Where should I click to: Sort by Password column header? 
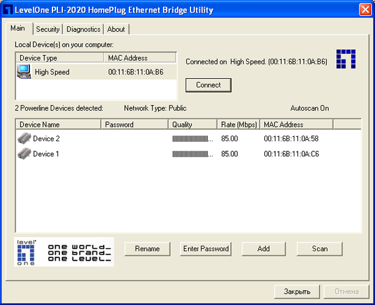[x=134, y=124]
